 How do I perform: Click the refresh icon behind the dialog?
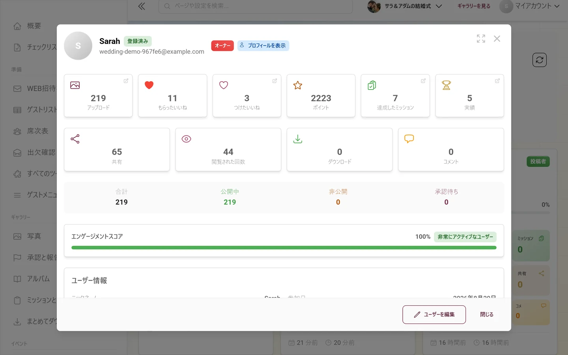(x=540, y=60)
